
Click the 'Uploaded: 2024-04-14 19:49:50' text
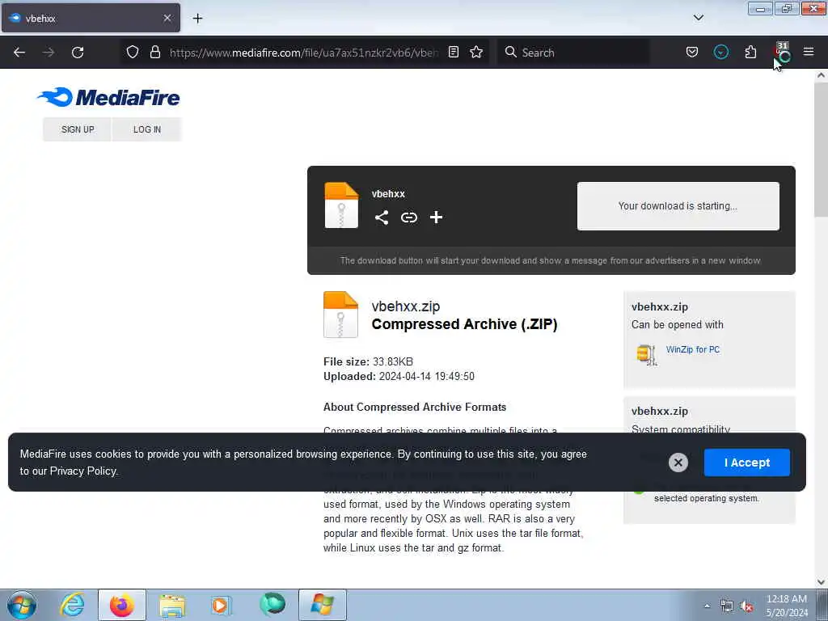(399, 377)
